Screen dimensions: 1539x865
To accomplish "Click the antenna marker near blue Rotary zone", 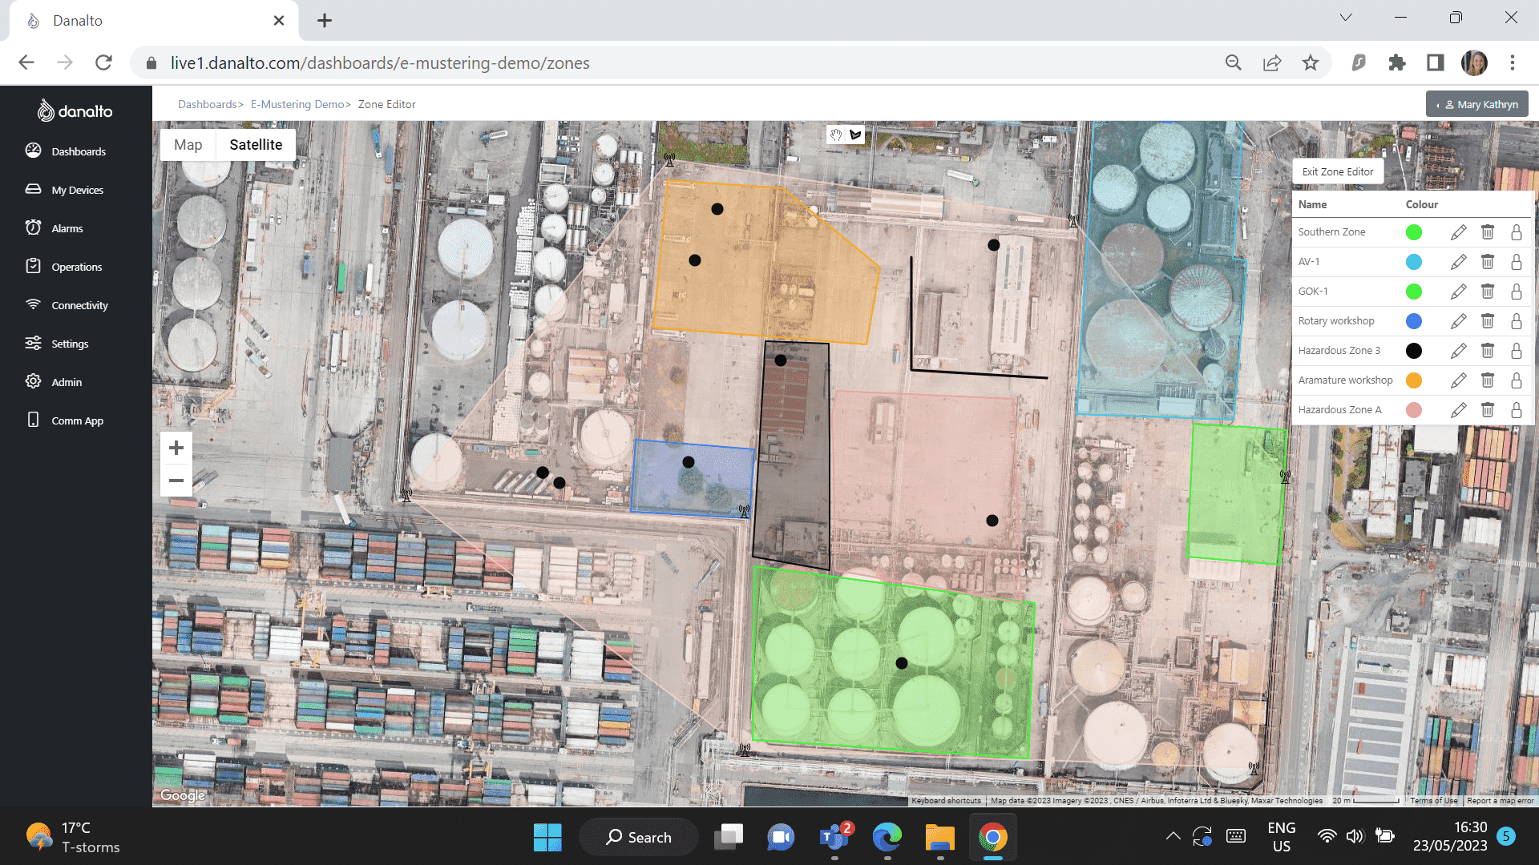I will (x=744, y=510).
